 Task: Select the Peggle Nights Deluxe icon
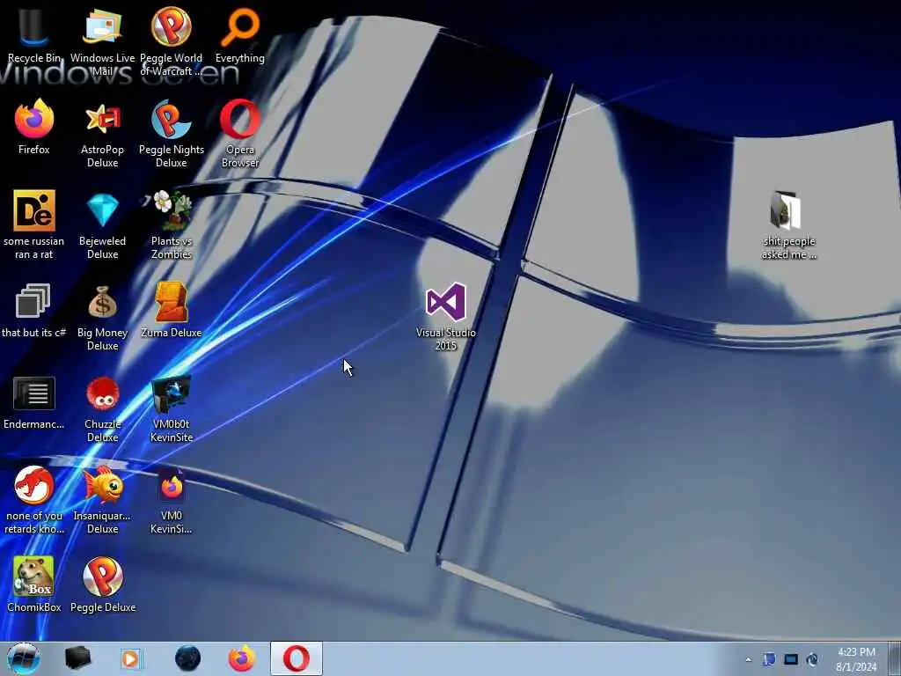(172, 119)
